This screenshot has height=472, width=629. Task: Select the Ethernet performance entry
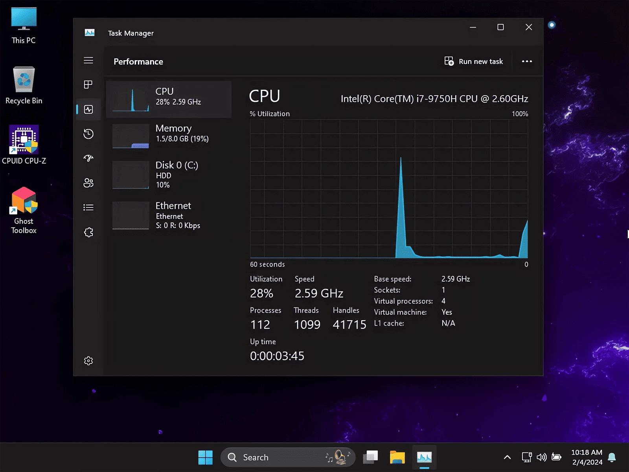169,215
